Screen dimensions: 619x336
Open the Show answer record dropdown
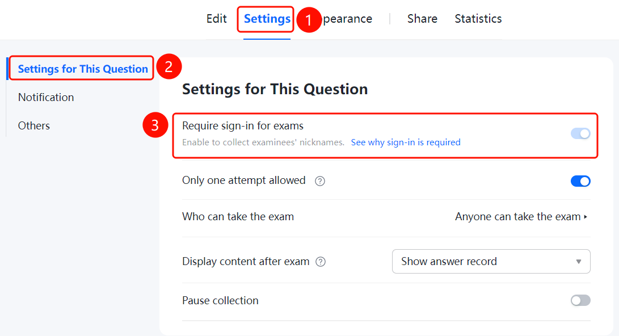coord(491,262)
